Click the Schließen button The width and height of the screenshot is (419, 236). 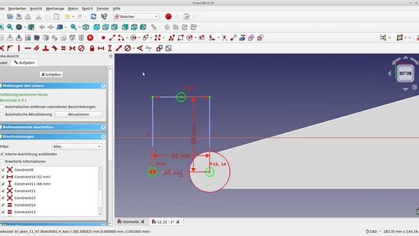pyautogui.click(x=51, y=74)
